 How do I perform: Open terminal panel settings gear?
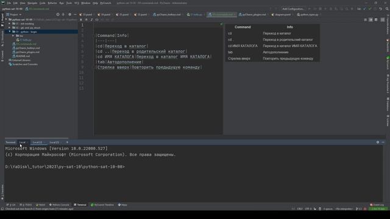(378, 142)
